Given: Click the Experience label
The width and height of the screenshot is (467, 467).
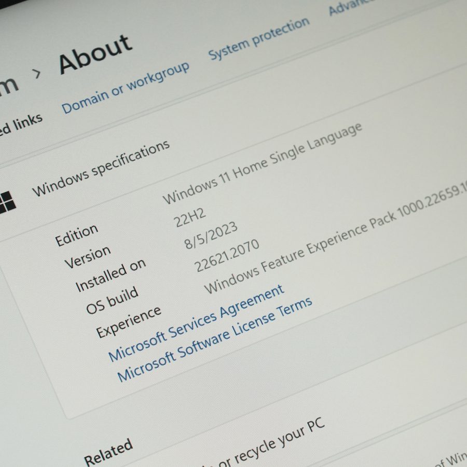Looking at the screenshot, I should 129,322.
